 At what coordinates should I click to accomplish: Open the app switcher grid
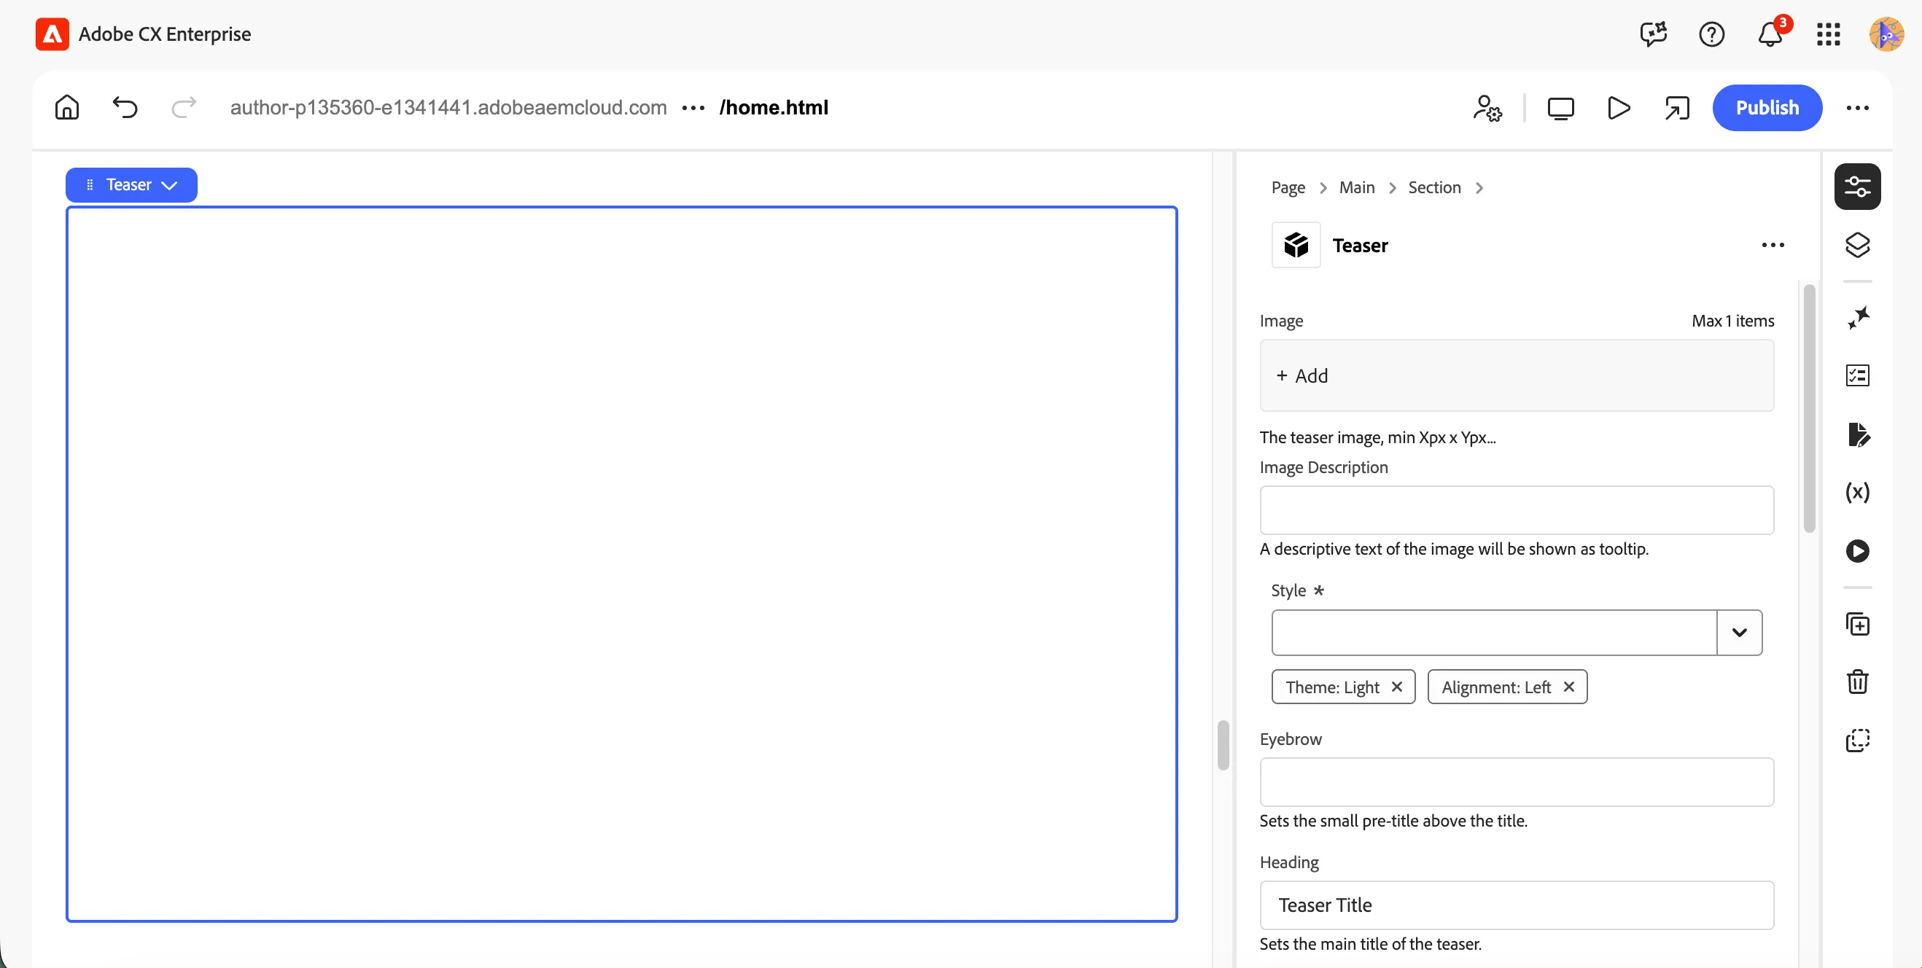click(x=1828, y=34)
